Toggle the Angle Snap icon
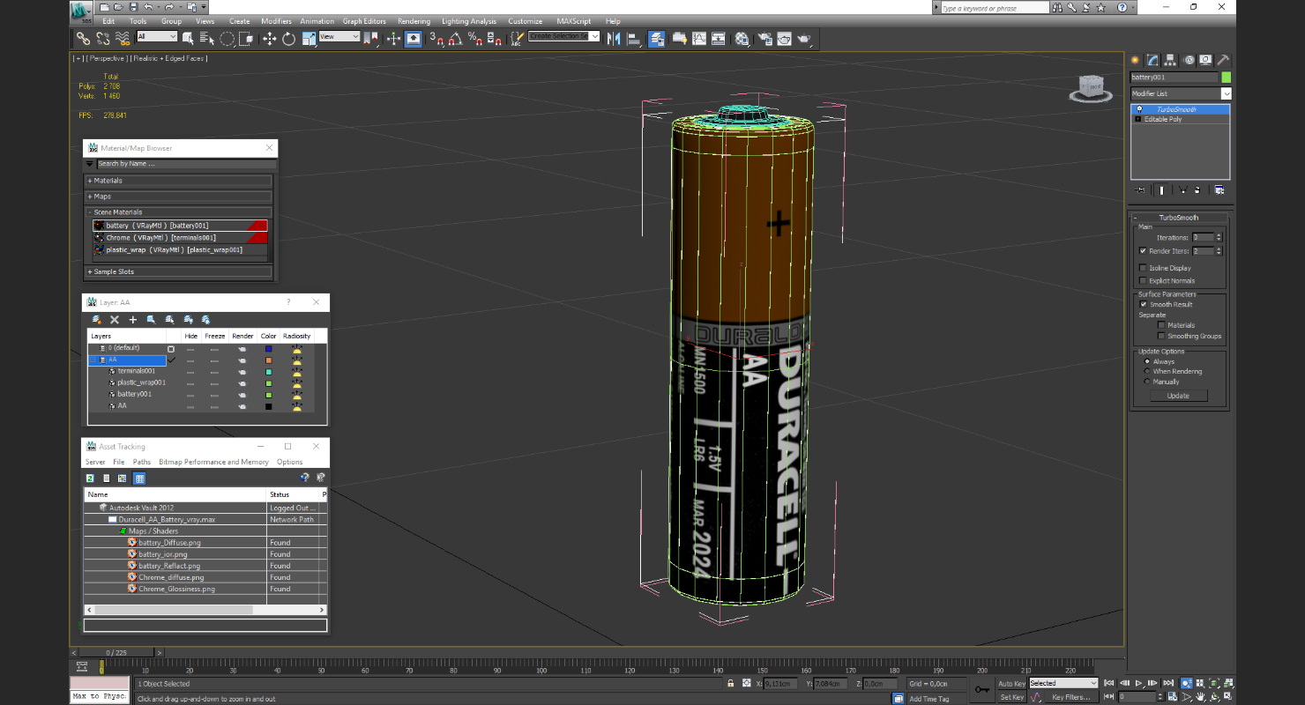 (x=455, y=38)
